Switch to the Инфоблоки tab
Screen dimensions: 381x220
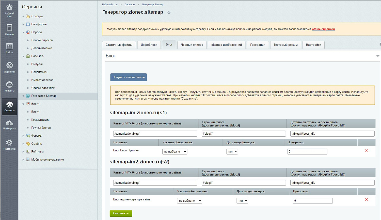149,45
